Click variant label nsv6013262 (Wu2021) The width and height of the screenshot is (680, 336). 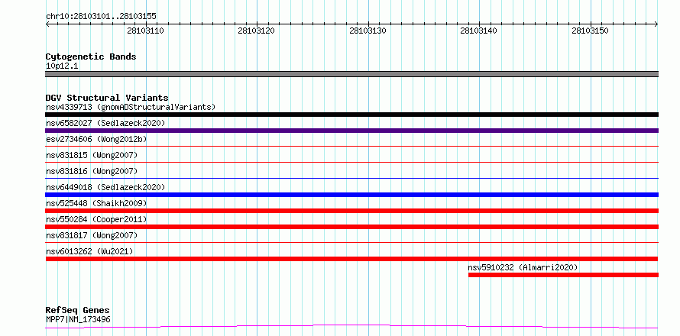pos(89,251)
